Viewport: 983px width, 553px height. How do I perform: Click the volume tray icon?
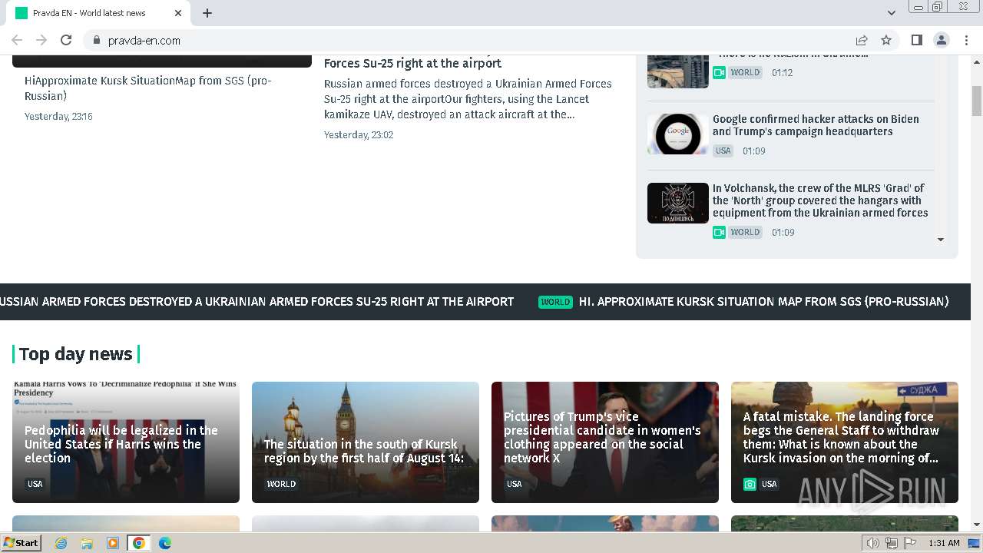873,543
